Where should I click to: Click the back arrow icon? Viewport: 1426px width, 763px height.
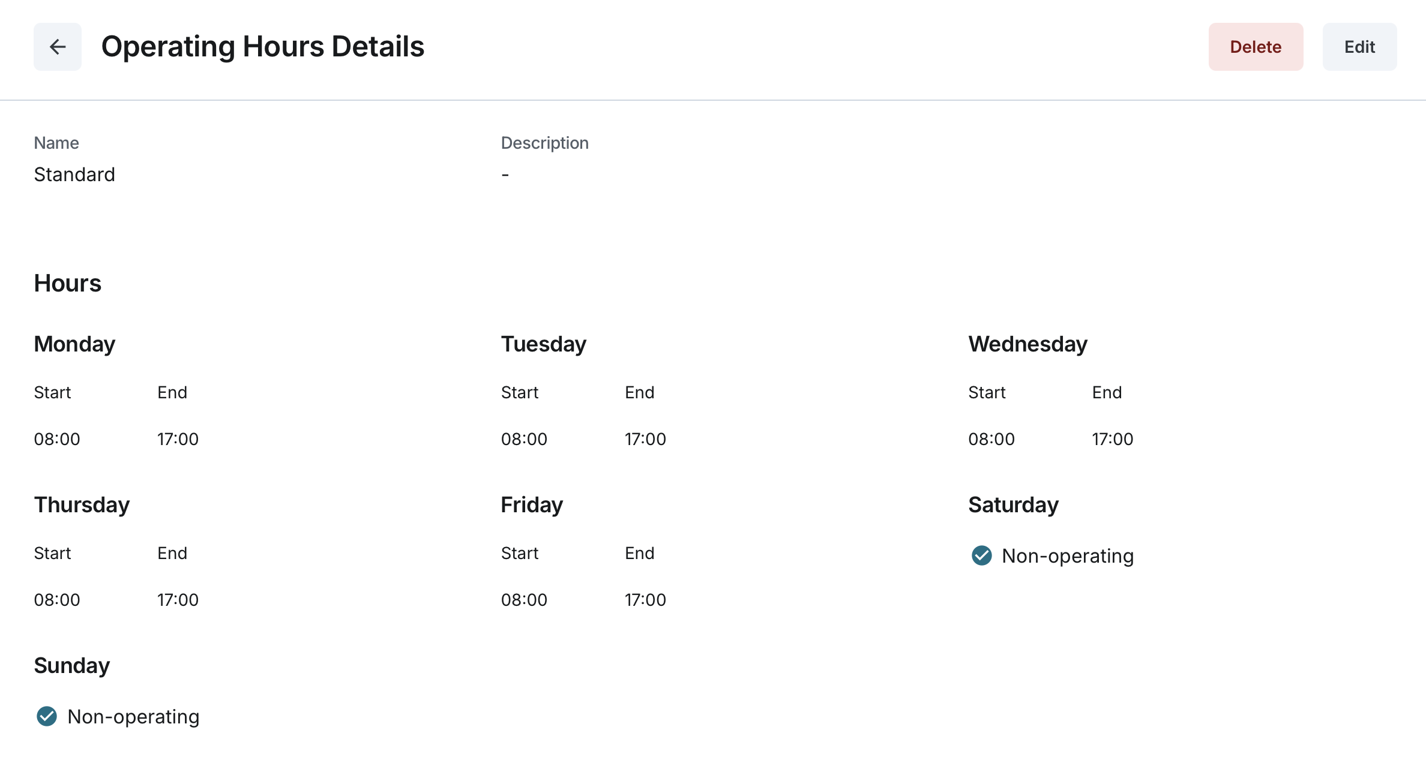click(58, 47)
